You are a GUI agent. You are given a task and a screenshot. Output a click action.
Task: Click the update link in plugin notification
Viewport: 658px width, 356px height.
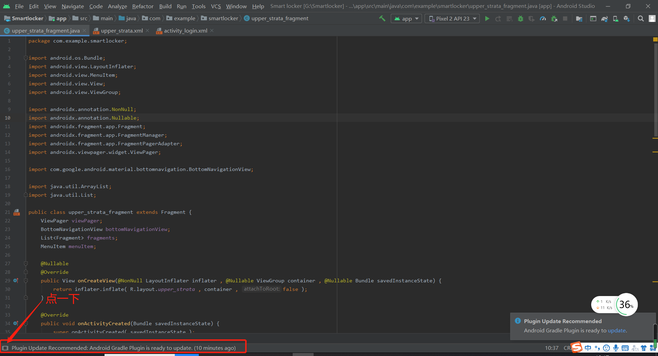pos(617,331)
